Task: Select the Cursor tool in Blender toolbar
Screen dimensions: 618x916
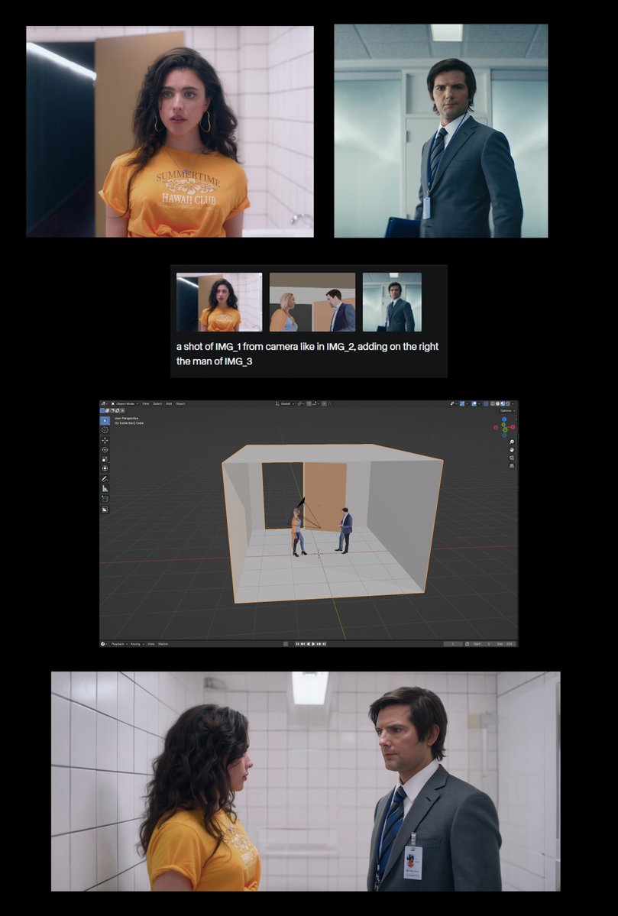Action: pyautogui.click(x=105, y=430)
